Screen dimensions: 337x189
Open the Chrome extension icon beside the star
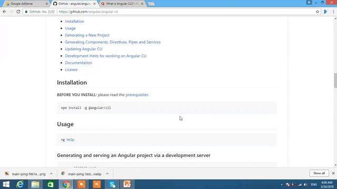[x=325, y=12]
